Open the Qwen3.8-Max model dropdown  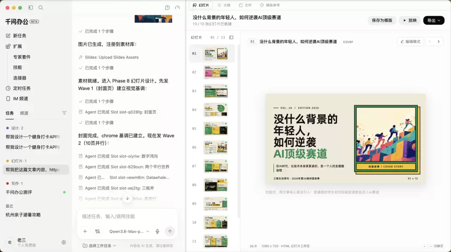[x=129, y=231]
